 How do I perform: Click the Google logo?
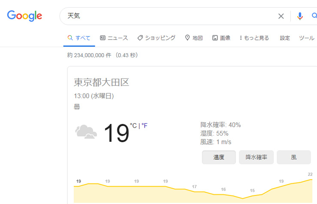tap(24, 16)
